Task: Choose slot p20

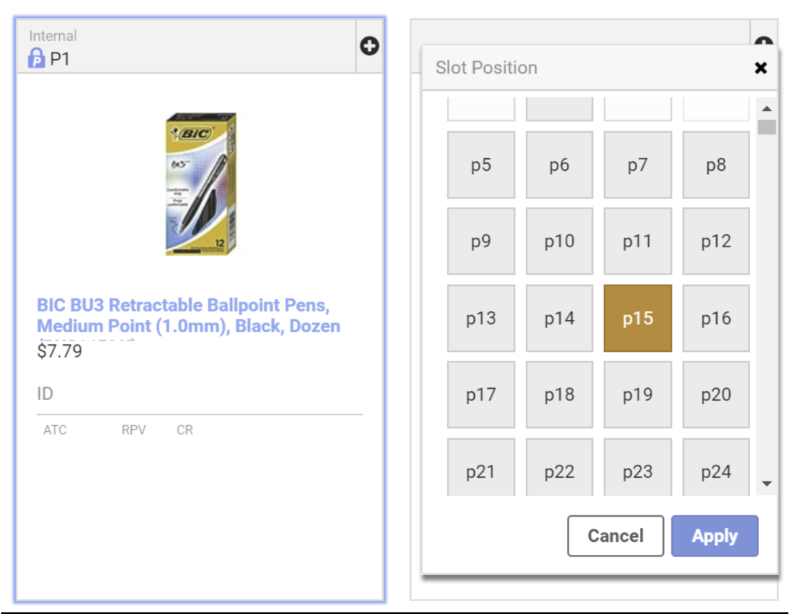Action: coord(715,395)
